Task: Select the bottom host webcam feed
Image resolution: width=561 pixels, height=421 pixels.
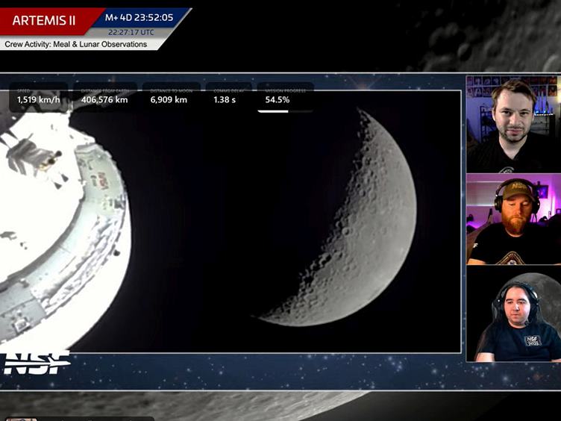Action: click(513, 314)
